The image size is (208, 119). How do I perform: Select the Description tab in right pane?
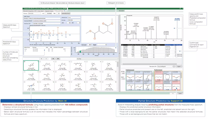[121, 11]
